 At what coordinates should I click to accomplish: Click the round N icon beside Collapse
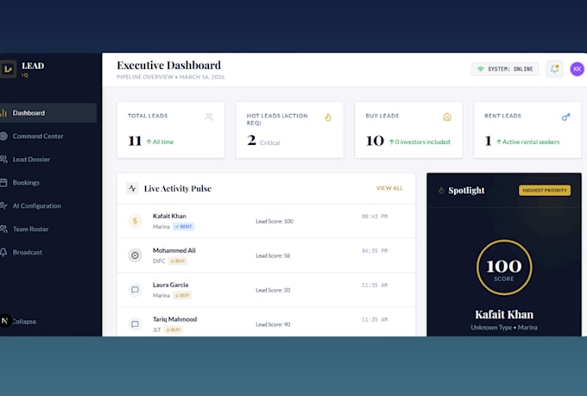click(5, 321)
